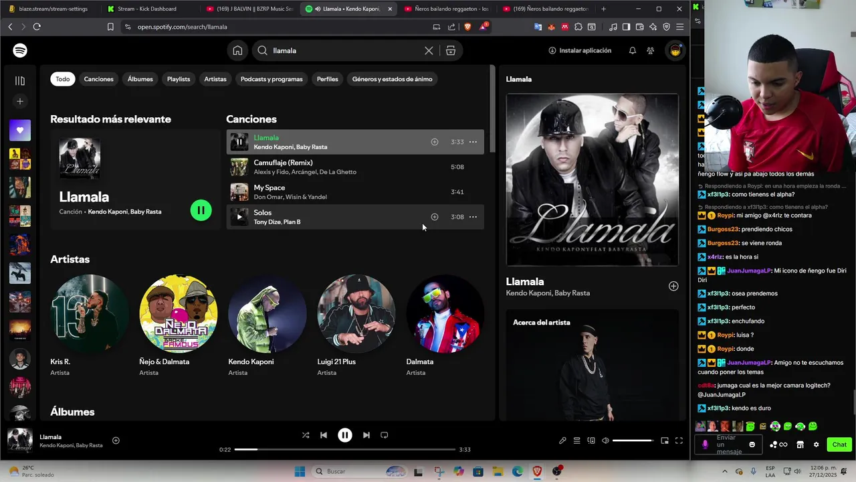Filter by Géneros y estados de ánimo

pos(392,79)
